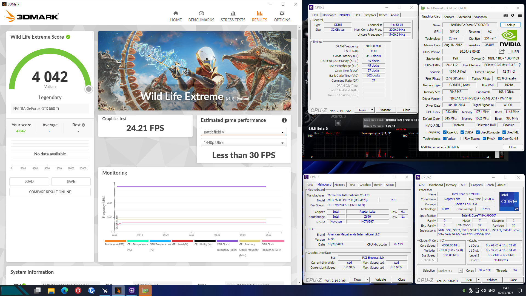Click SAVE button in 3DMark
The height and width of the screenshot is (296, 526).
(x=71, y=181)
